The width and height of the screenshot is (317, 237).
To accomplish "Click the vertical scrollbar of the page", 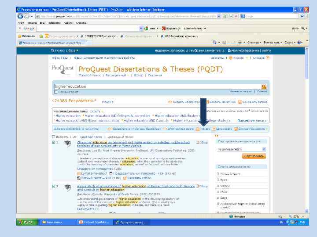I will (x=306, y=129).
